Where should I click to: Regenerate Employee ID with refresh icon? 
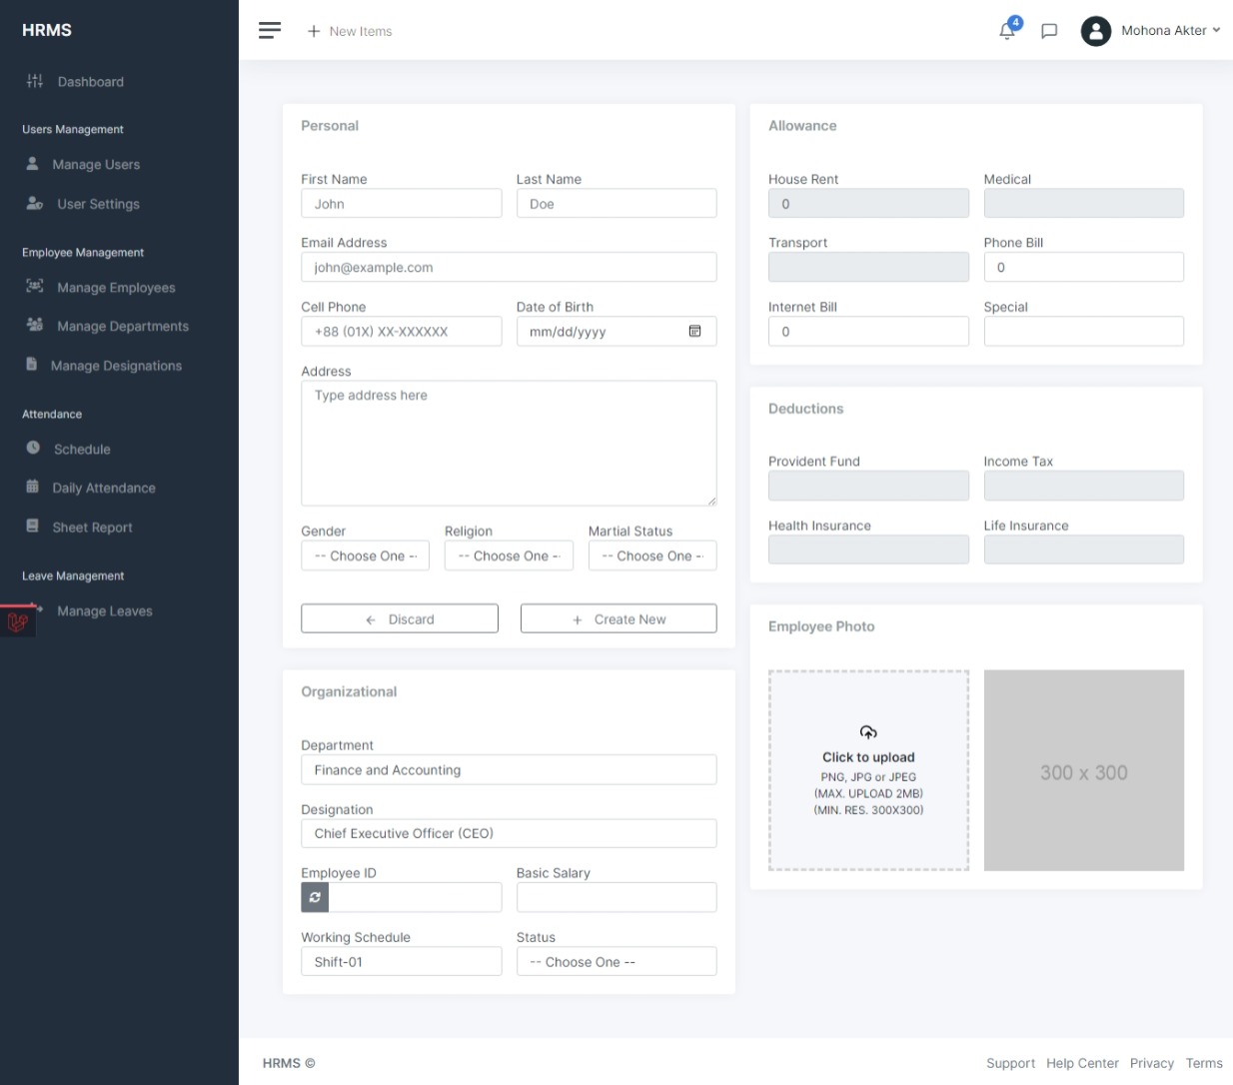tap(315, 897)
